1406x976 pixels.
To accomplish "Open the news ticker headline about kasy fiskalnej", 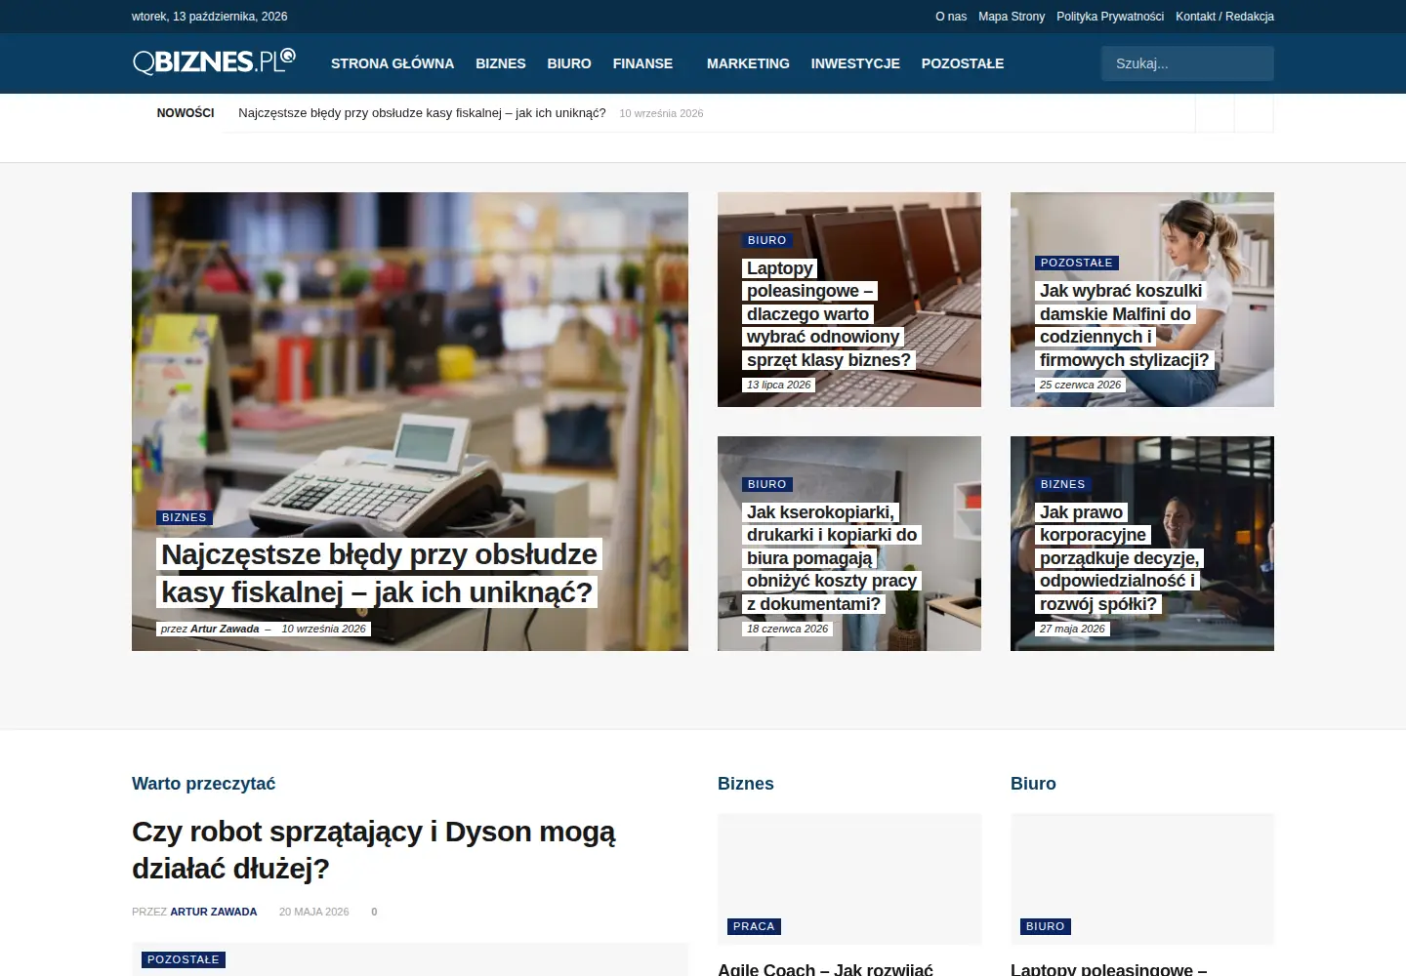I will pos(422,113).
